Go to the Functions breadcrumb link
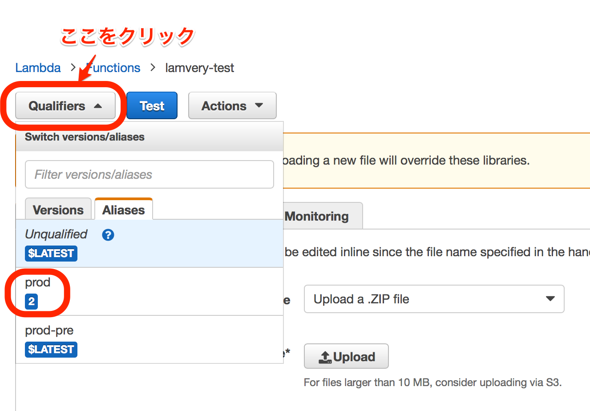The image size is (590, 411). pyautogui.click(x=114, y=68)
